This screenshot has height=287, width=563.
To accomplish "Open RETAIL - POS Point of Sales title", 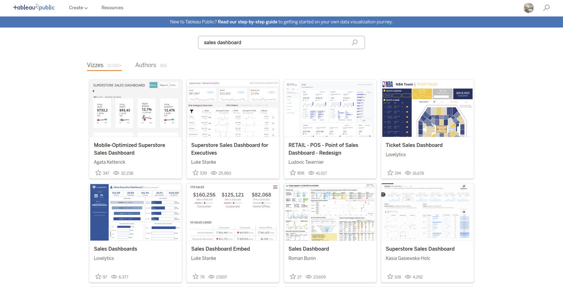I will (323, 149).
